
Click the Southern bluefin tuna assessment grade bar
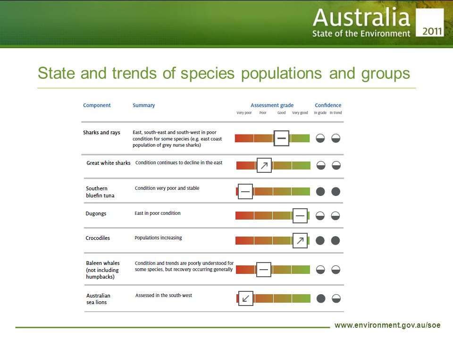point(273,191)
